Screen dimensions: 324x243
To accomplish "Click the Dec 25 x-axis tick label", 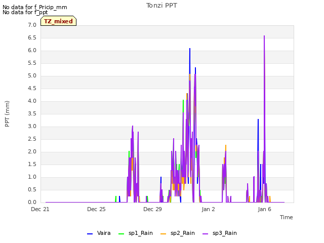I will [96, 209].
